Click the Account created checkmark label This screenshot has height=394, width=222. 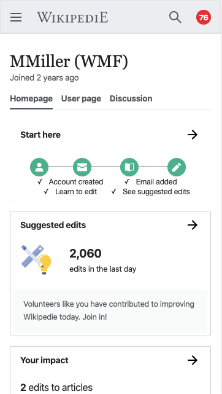pyautogui.click(x=76, y=182)
